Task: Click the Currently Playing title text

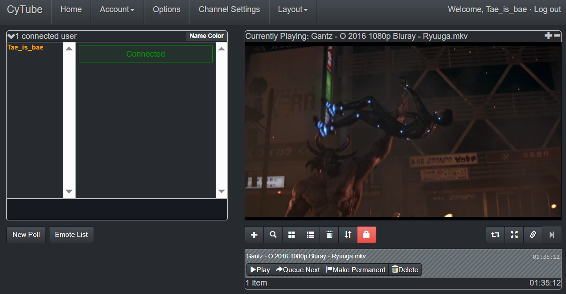Action: tap(357, 36)
